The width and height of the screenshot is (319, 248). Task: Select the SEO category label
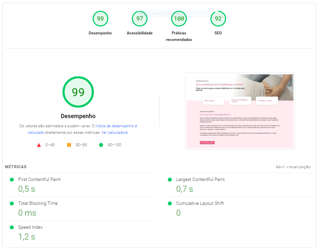(218, 33)
